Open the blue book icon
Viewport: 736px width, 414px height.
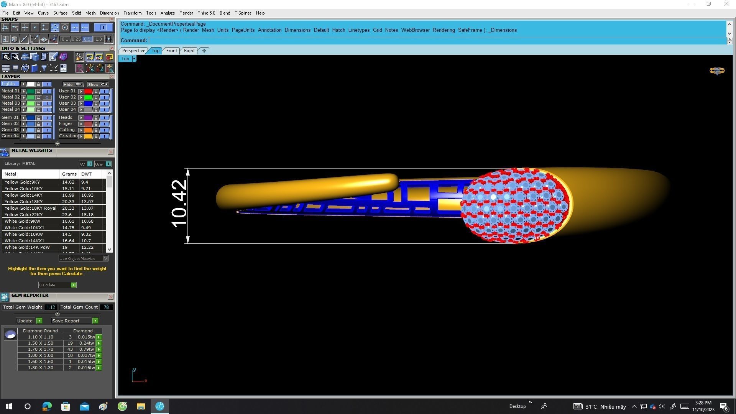(x=34, y=68)
